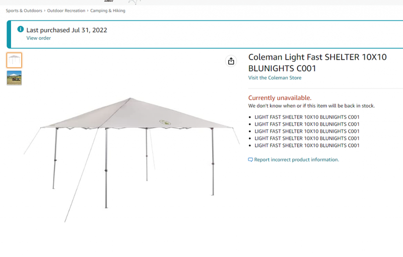The width and height of the screenshot is (403, 257).
Task: Report incorrect product information
Action: pos(296,159)
